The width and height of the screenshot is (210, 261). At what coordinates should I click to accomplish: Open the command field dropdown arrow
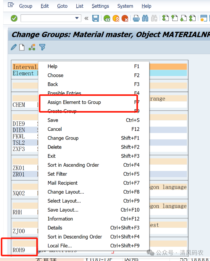tap(77, 18)
